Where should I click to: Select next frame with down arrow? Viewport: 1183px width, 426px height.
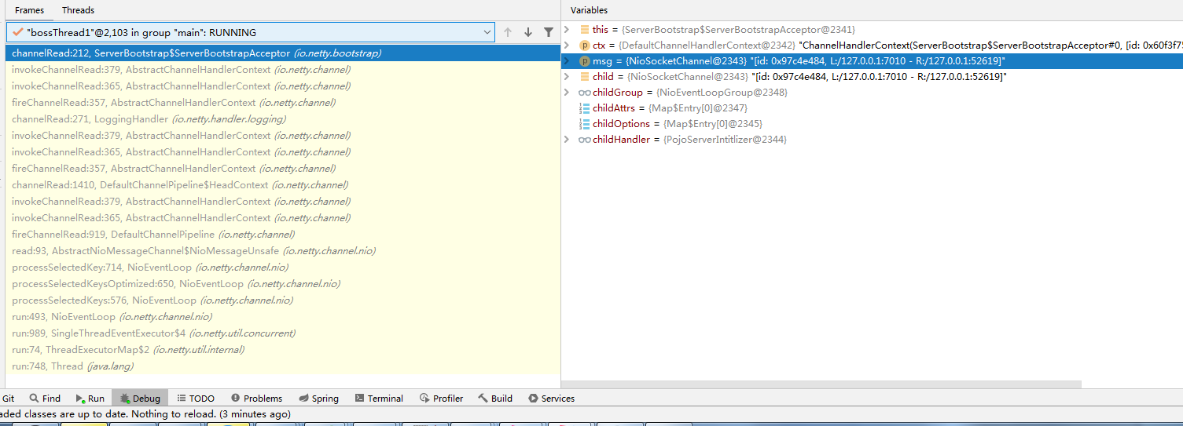tap(528, 32)
